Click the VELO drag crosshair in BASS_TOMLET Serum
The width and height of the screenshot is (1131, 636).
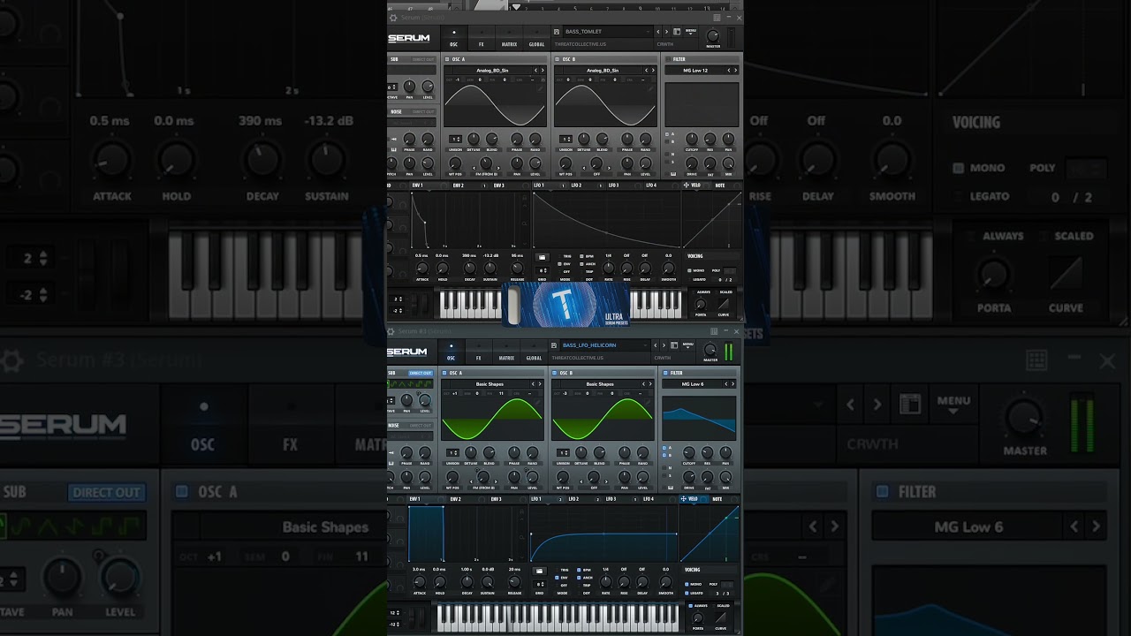(x=686, y=185)
